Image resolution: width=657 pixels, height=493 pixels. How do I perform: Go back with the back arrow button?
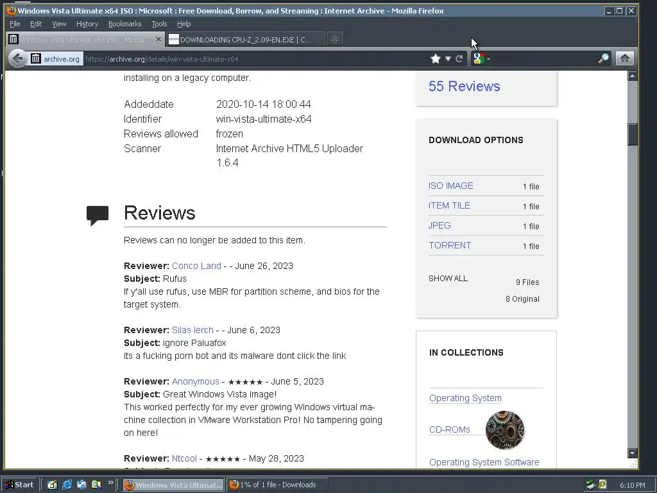17,58
